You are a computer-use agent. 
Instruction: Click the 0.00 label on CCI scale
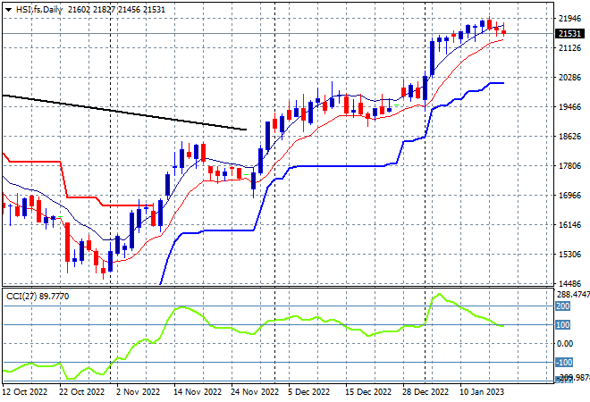[x=565, y=343]
